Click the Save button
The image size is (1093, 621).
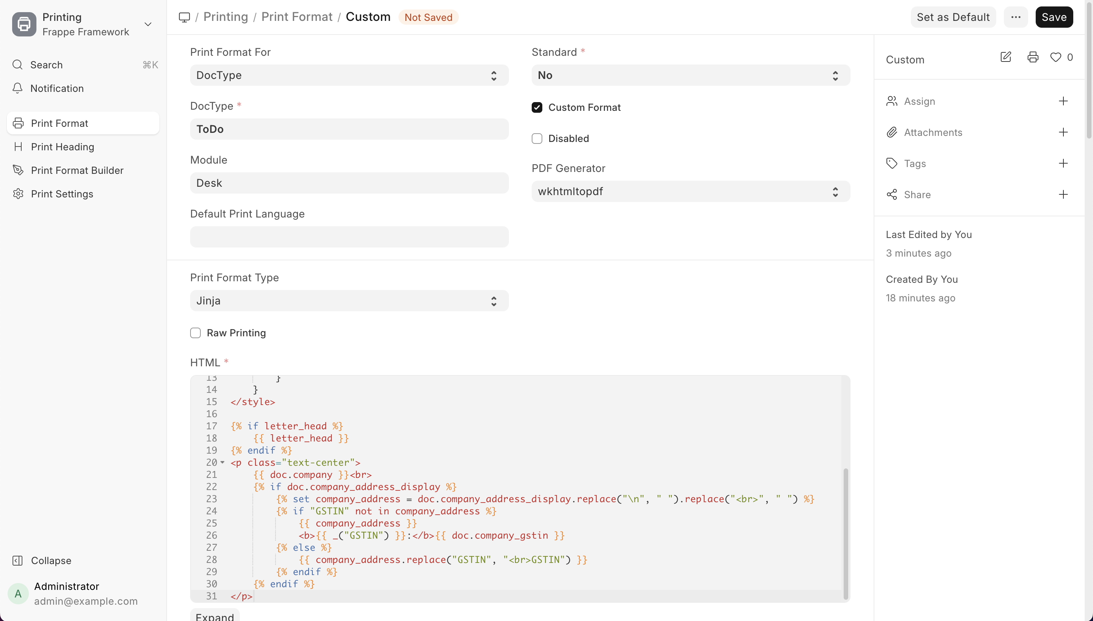click(1054, 17)
